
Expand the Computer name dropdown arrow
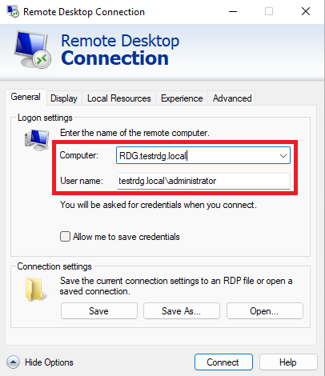click(x=283, y=155)
